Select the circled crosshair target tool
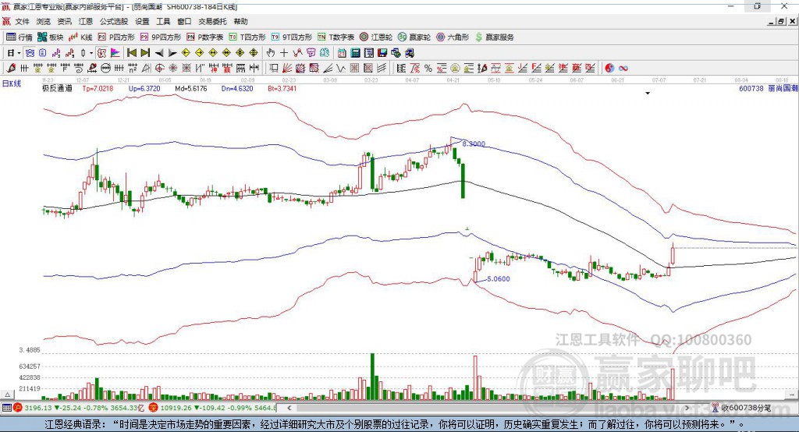 point(159,68)
